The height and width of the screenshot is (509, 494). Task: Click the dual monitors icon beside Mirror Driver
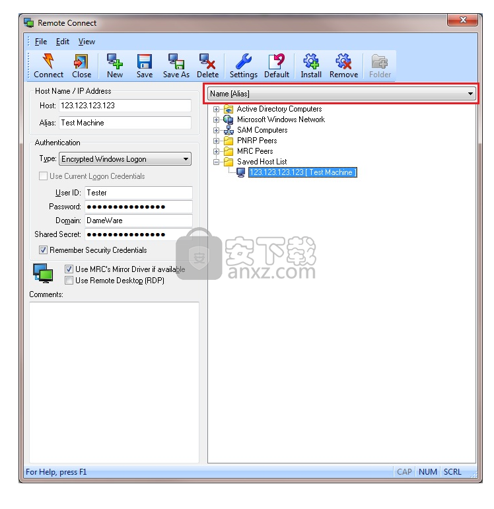coord(43,273)
